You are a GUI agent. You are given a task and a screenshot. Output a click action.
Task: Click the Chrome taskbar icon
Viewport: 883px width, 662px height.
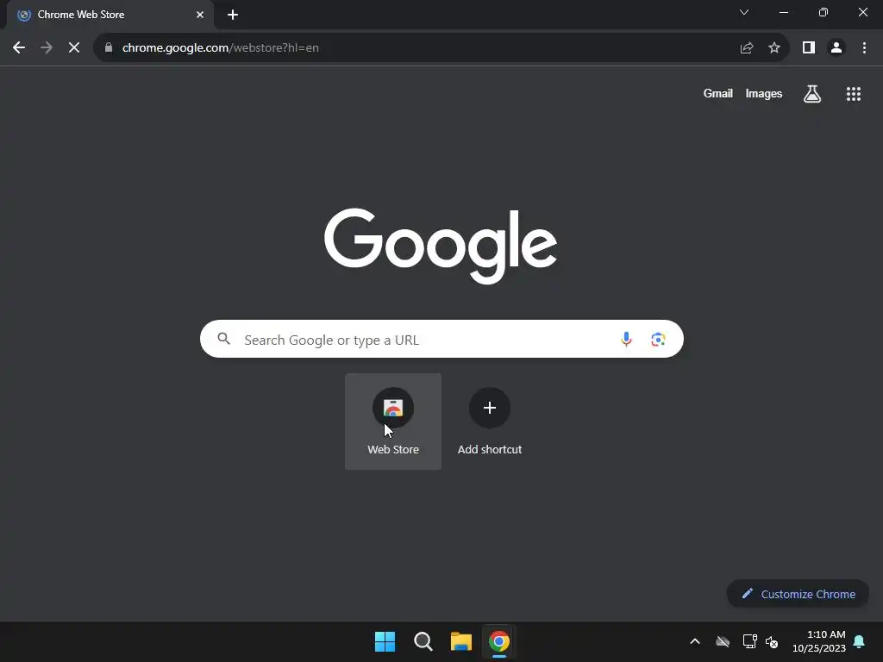499,641
